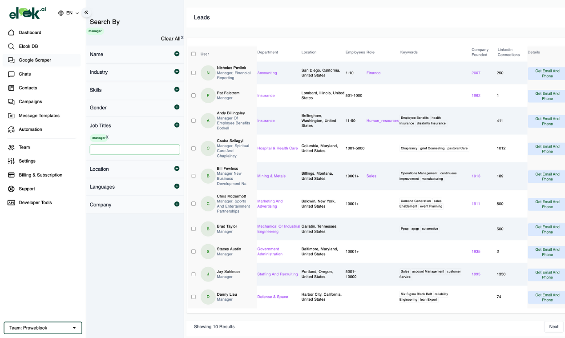Click the Support lifebuoy icon
The height and width of the screenshot is (338, 565).
(11, 189)
